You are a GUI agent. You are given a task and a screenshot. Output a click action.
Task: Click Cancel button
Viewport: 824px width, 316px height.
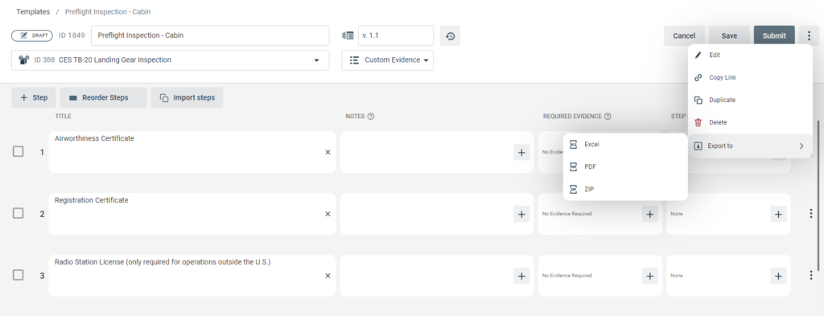point(684,35)
